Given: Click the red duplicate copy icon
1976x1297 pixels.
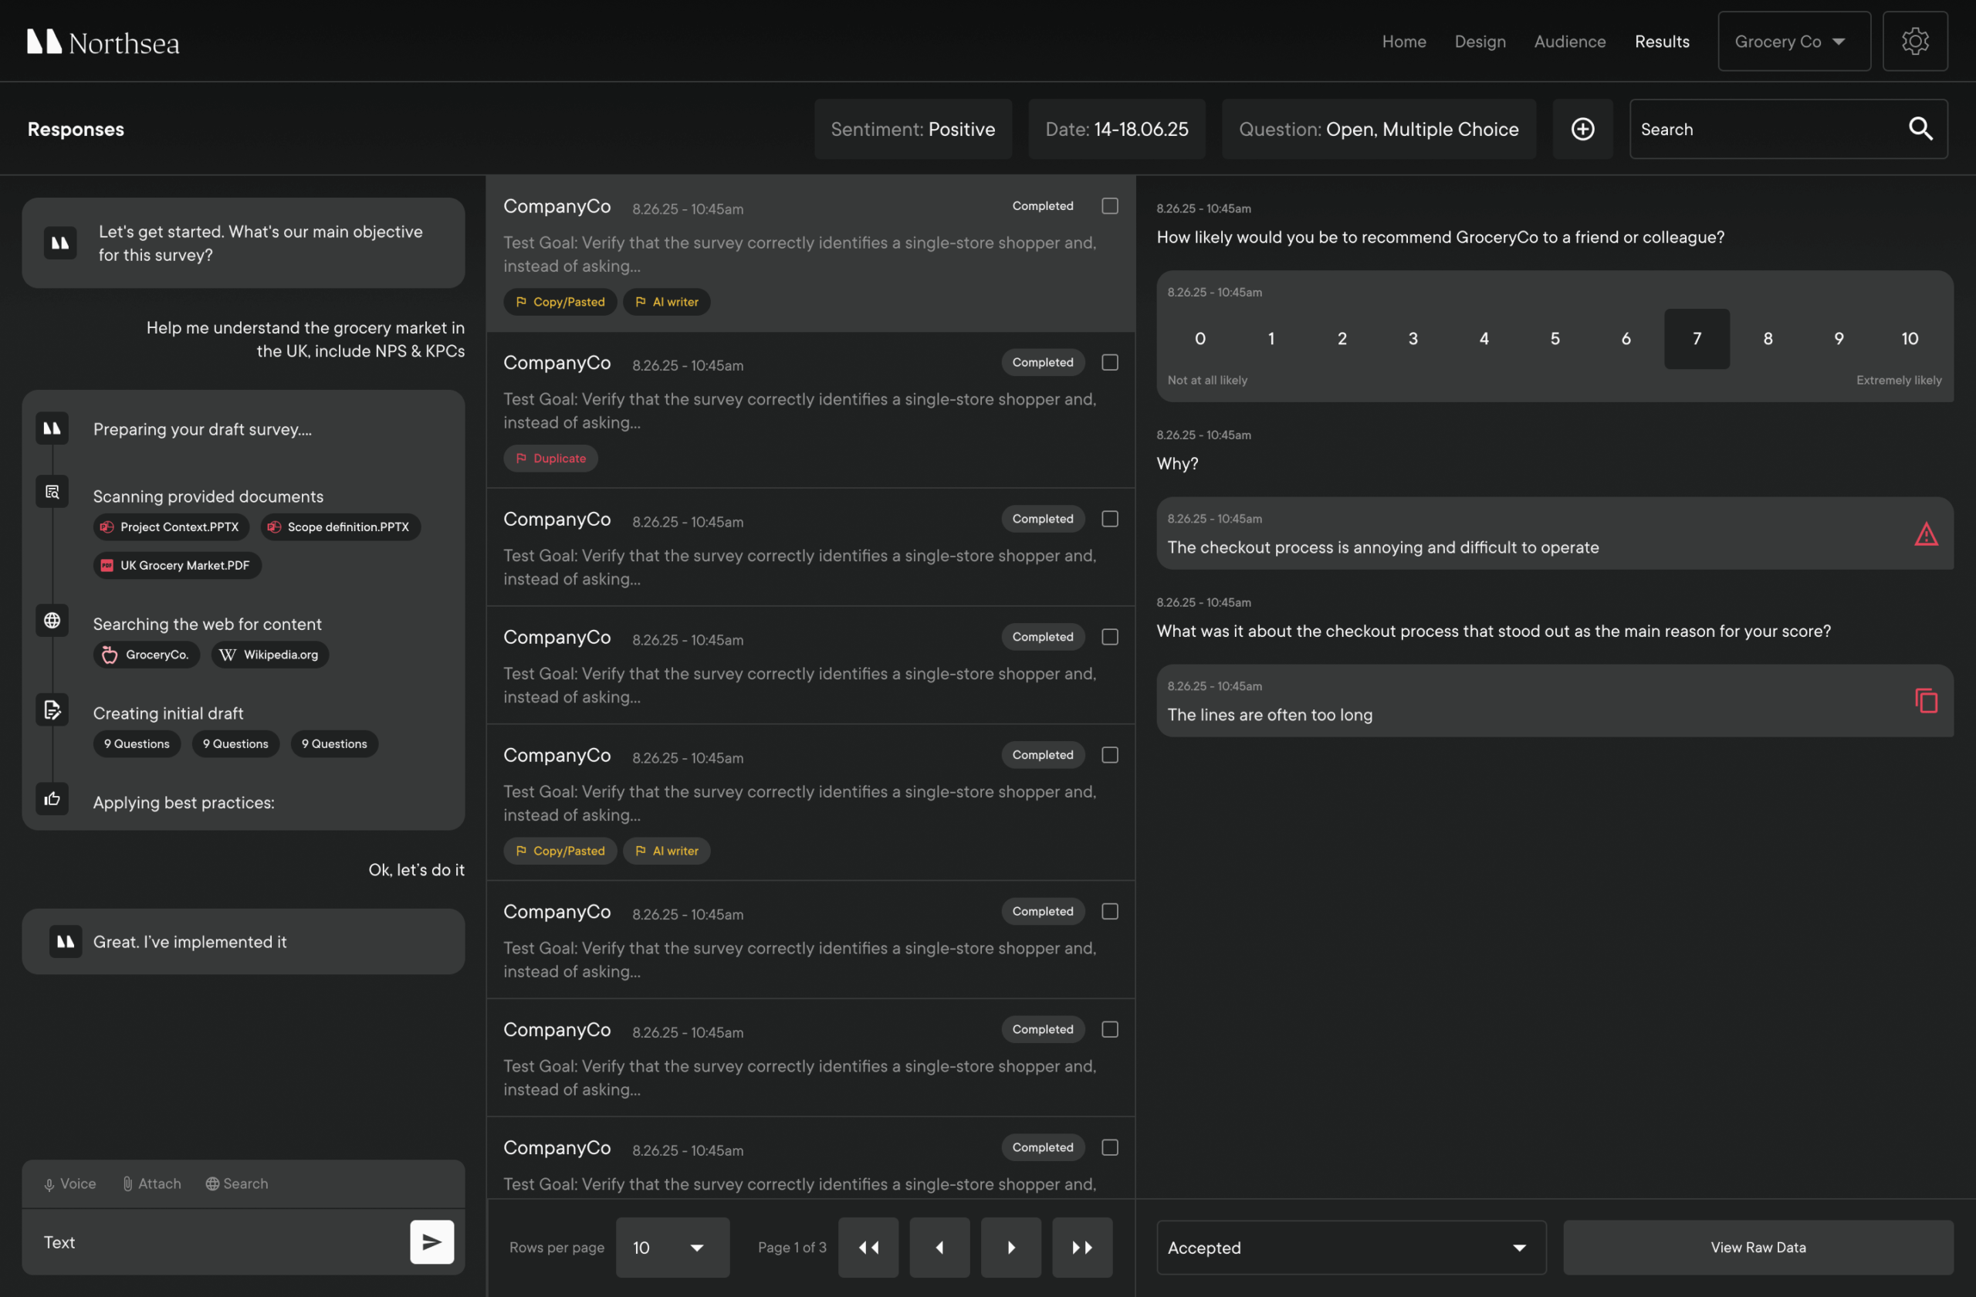Looking at the screenshot, I should [1925, 701].
